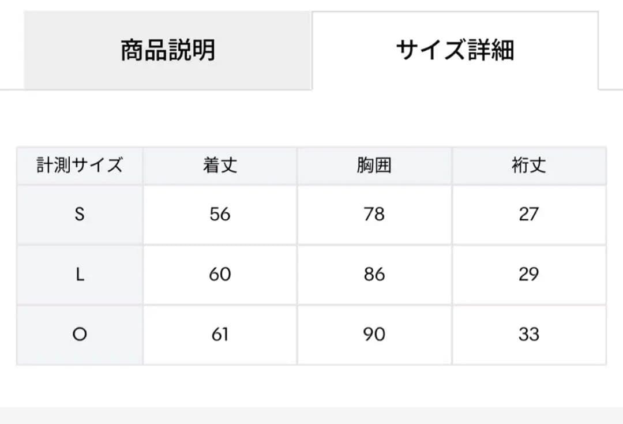Select the 胸囲 column header
This screenshot has width=623, height=424.
(374, 165)
